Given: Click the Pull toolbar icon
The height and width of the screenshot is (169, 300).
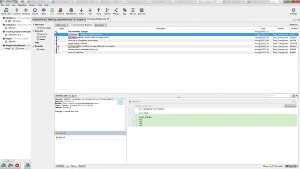Looking at the screenshot, I should (x=90, y=11).
